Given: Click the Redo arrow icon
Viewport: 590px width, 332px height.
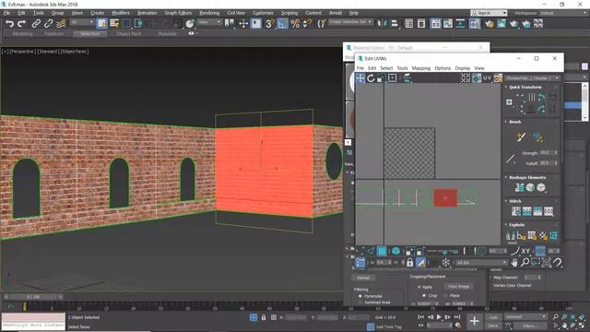Looking at the screenshot, I should pyautogui.click(x=22, y=24).
